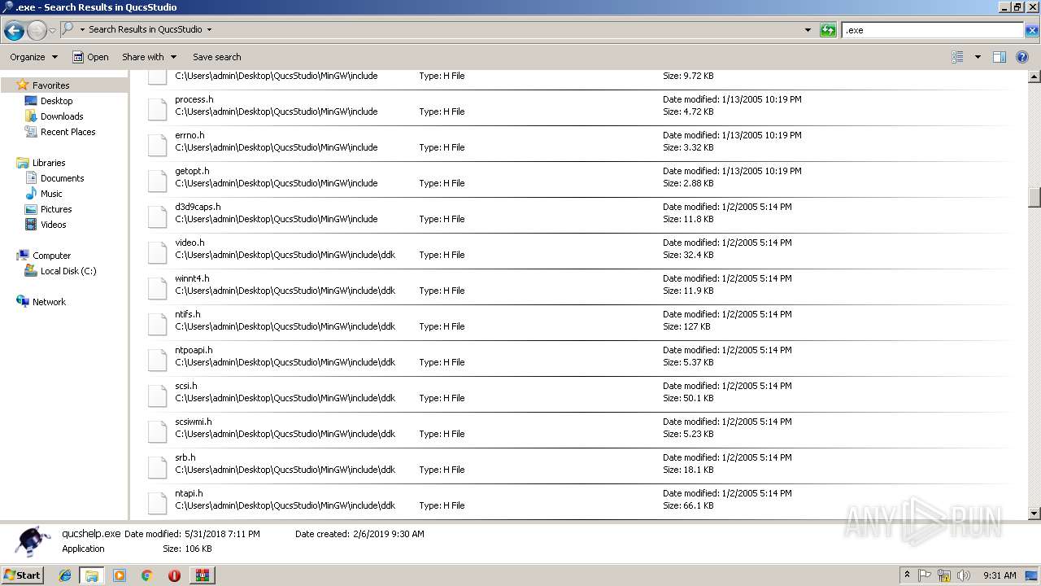Image resolution: width=1041 pixels, height=586 pixels.
Task: Select Downloads under Favorites
Action: [x=62, y=116]
